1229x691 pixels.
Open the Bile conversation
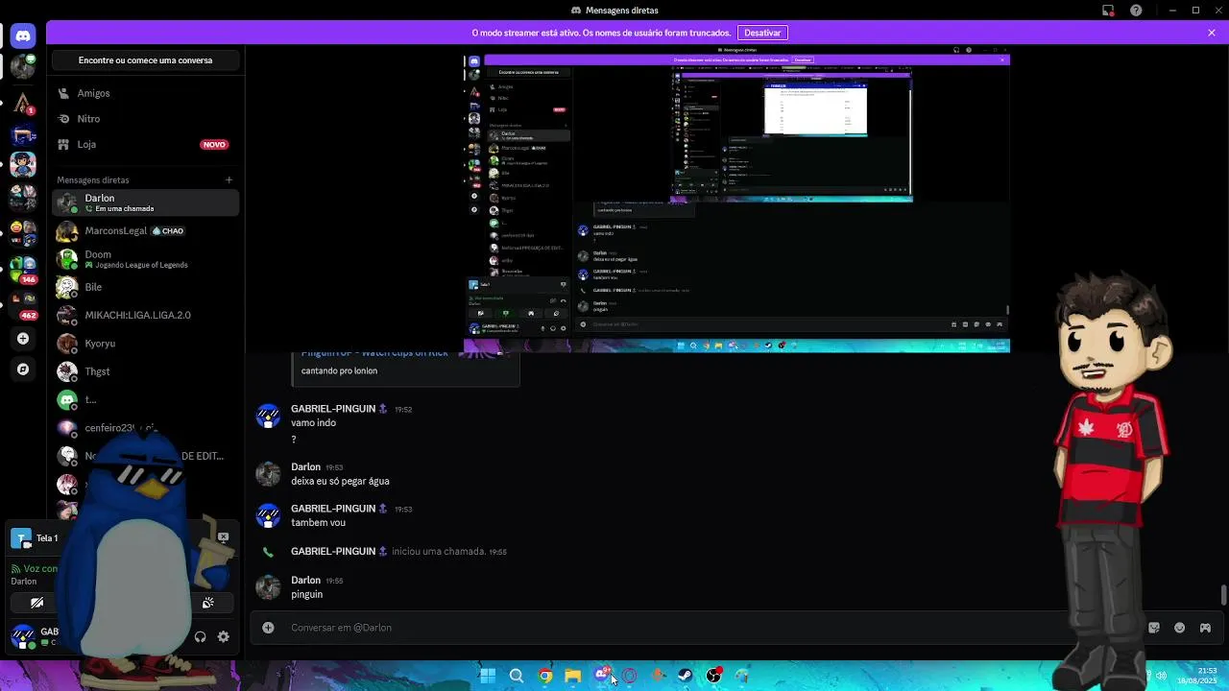coord(145,287)
